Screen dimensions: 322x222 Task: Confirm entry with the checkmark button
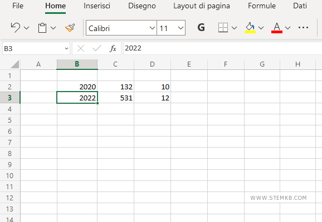[x=97, y=48]
